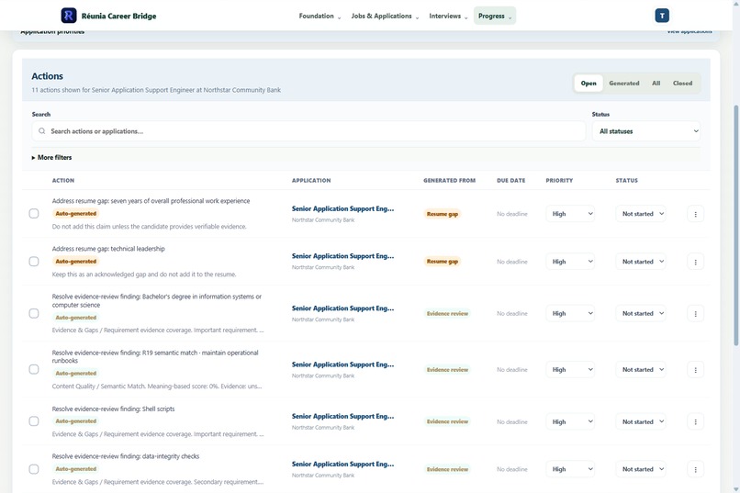Open kebab menu for R19 semantic match row
The height and width of the screenshot is (493, 740).
[x=695, y=370]
